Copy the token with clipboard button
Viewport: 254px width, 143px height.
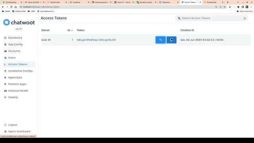(x=171, y=40)
